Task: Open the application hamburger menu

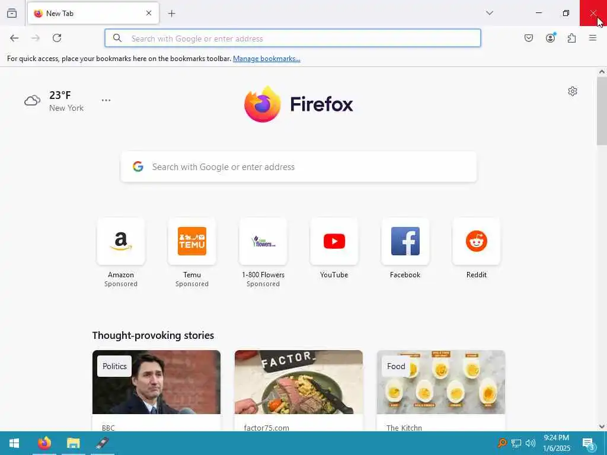Action: [593, 38]
